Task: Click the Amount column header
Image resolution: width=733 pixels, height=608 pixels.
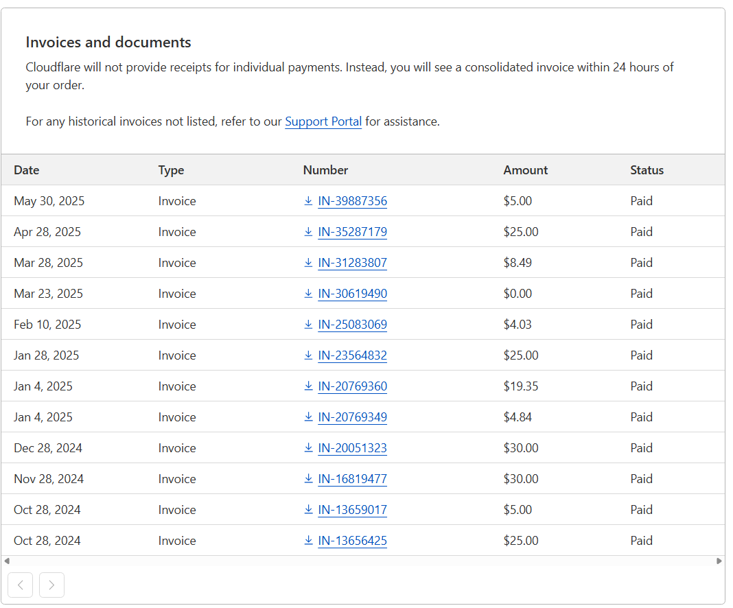Action: [x=525, y=170]
